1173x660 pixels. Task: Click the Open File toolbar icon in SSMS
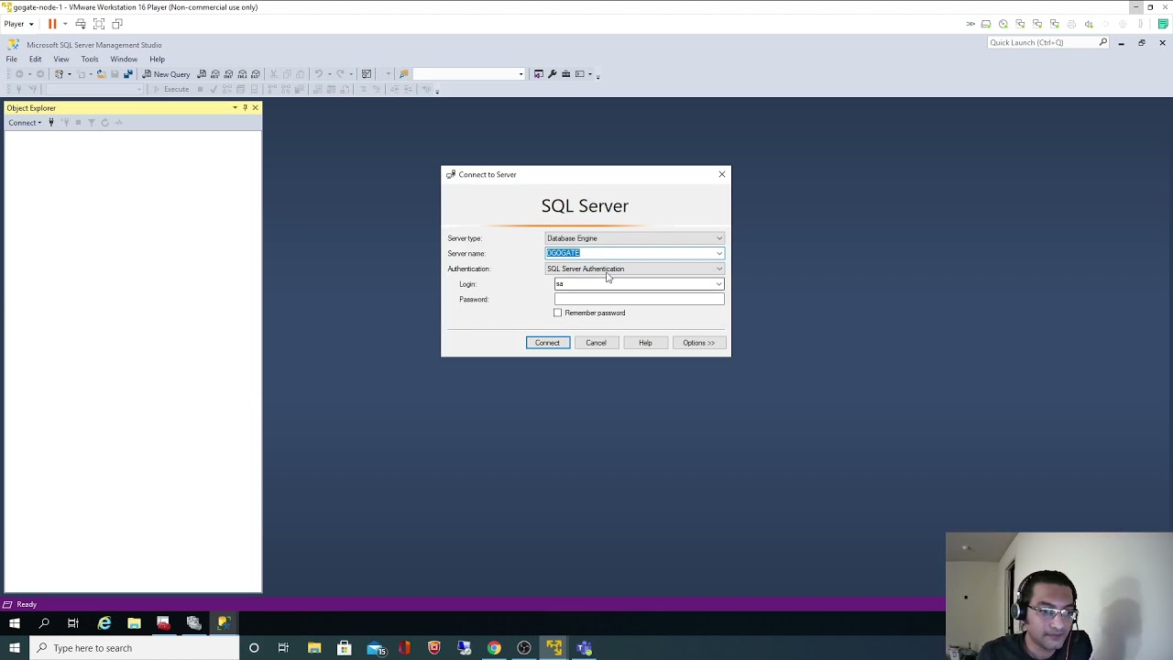[101, 74]
